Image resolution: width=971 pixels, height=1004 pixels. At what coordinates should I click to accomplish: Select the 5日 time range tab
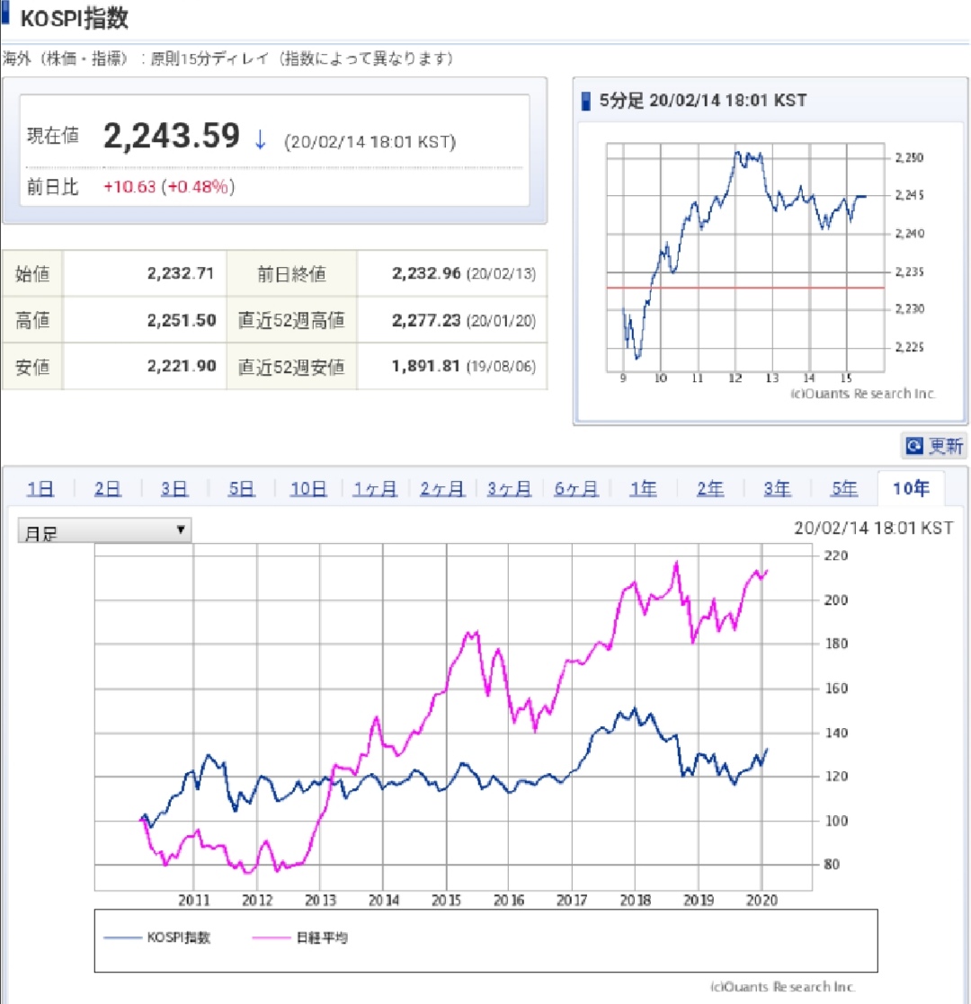[x=242, y=489]
